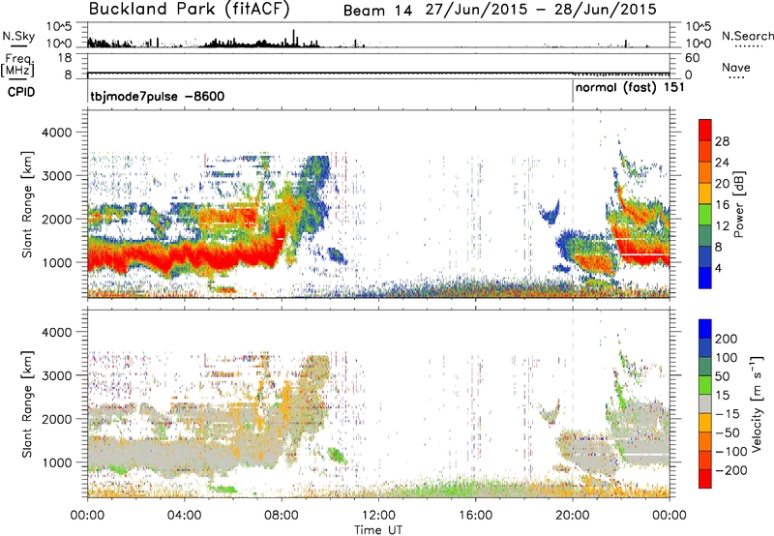Click the blue top of the Velocity colorbar
The width and height of the screenshot is (774, 536).
[x=705, y=329]
